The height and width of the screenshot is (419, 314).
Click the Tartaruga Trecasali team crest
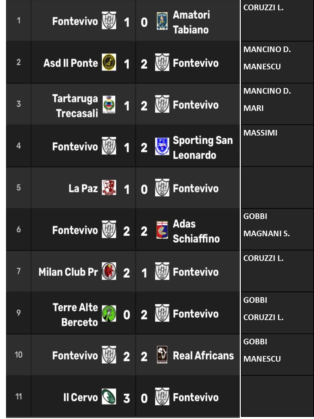coord(109,105)
